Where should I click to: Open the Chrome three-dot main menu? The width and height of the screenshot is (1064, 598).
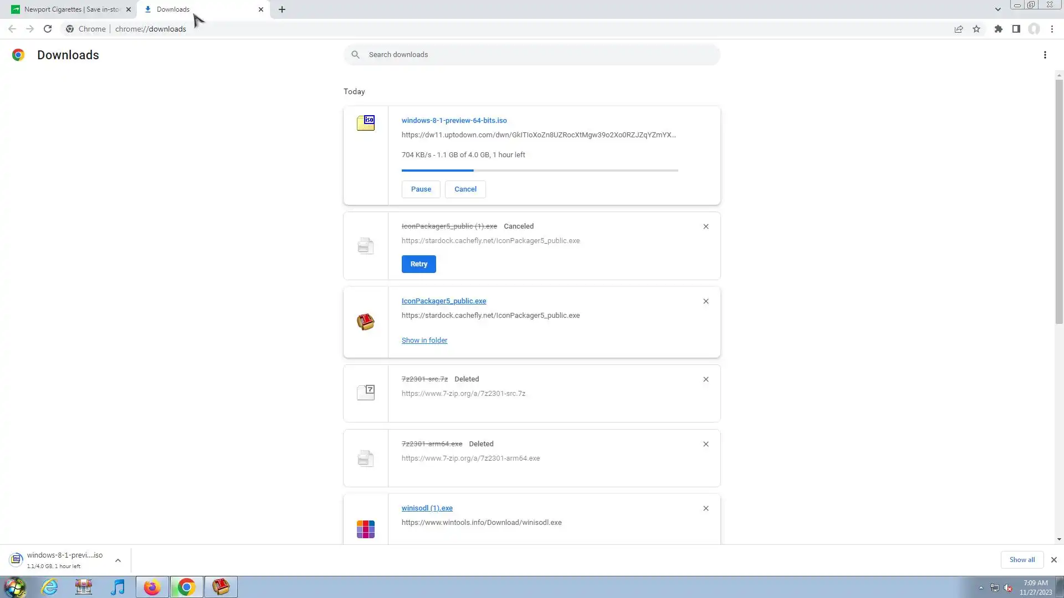[1052, 29]
